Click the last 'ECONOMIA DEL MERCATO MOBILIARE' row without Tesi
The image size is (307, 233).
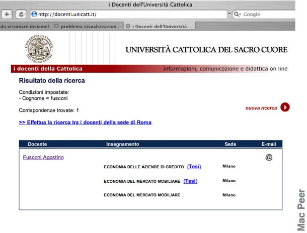[142, 195]
